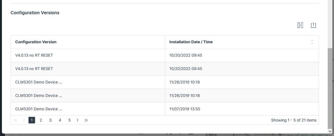Select page 2 in pagination

tap(41, 120)
